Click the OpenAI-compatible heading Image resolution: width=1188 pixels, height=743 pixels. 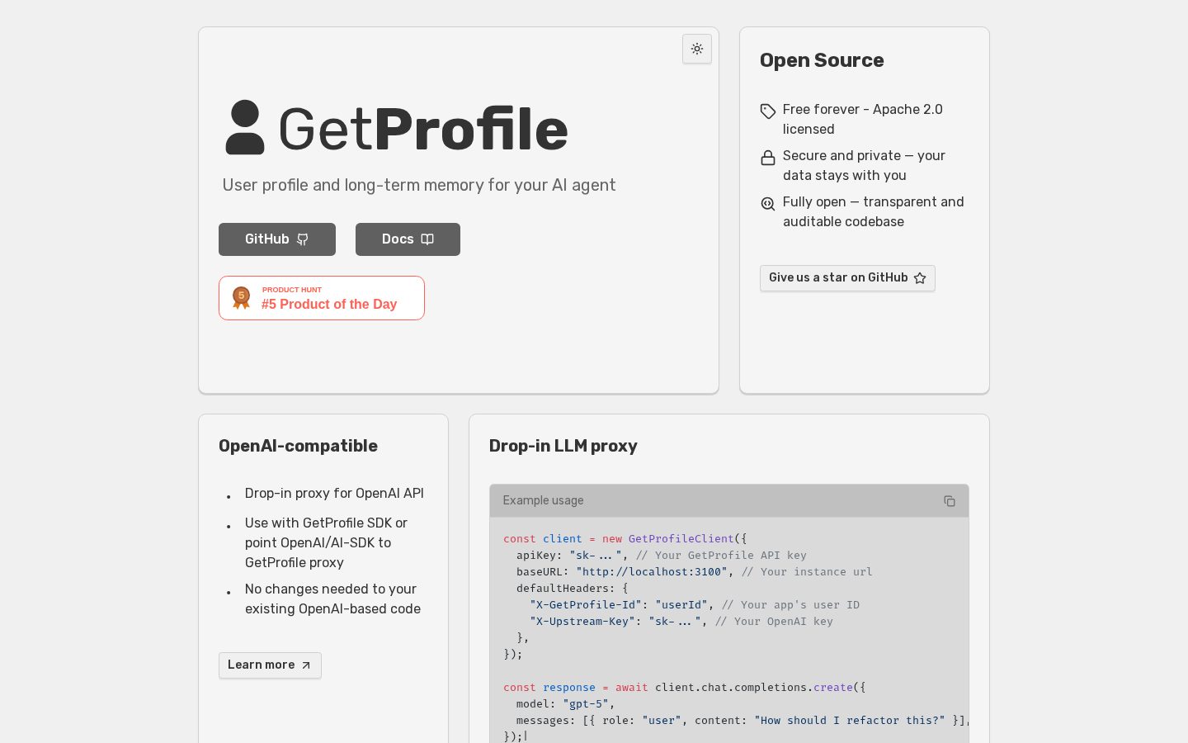(x=298, y=446)
